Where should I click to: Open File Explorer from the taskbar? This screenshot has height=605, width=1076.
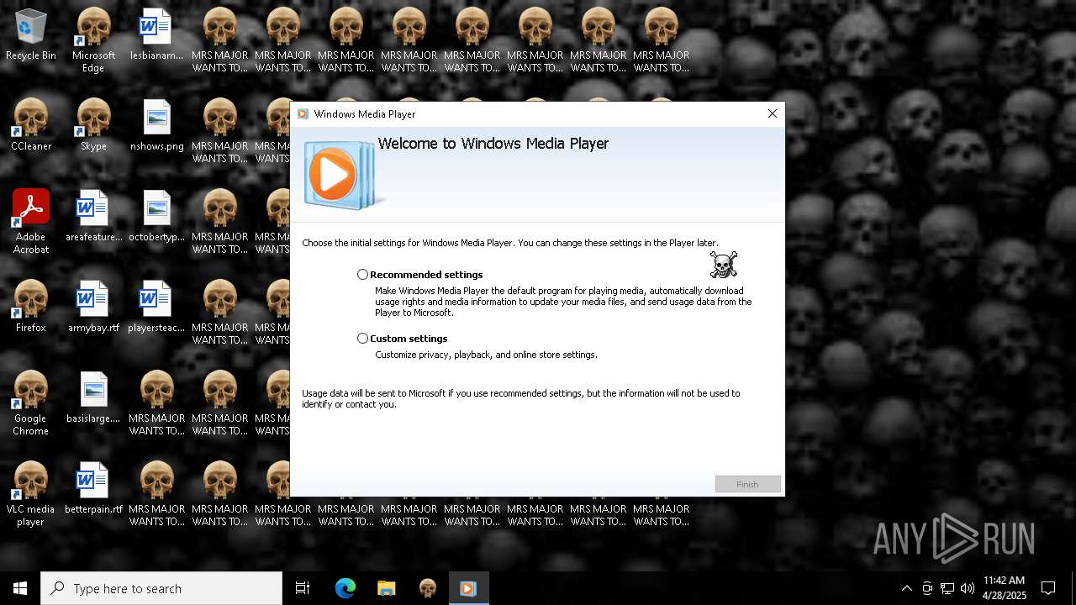(x=386, y=588)
